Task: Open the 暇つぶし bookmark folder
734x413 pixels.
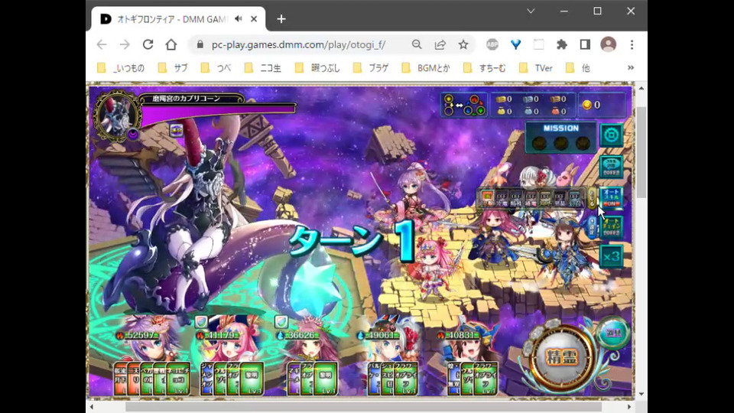Action: [x=317, y=68]
